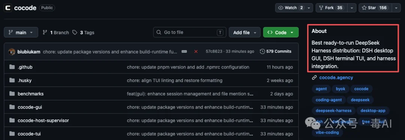The width and height of the screenshot is (405, 140).
Task: Open the biubiukam author link
Action: coord(29,52)
